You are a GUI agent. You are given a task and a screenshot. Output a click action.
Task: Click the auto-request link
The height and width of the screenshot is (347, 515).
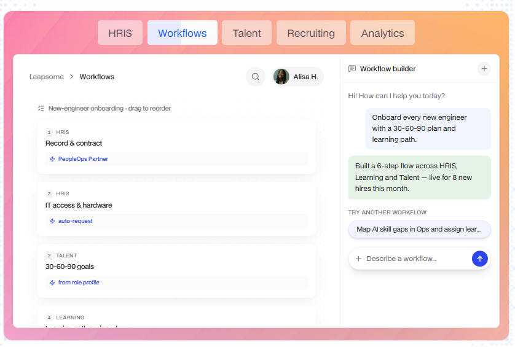pyautogui.click(x=75, y=221)
